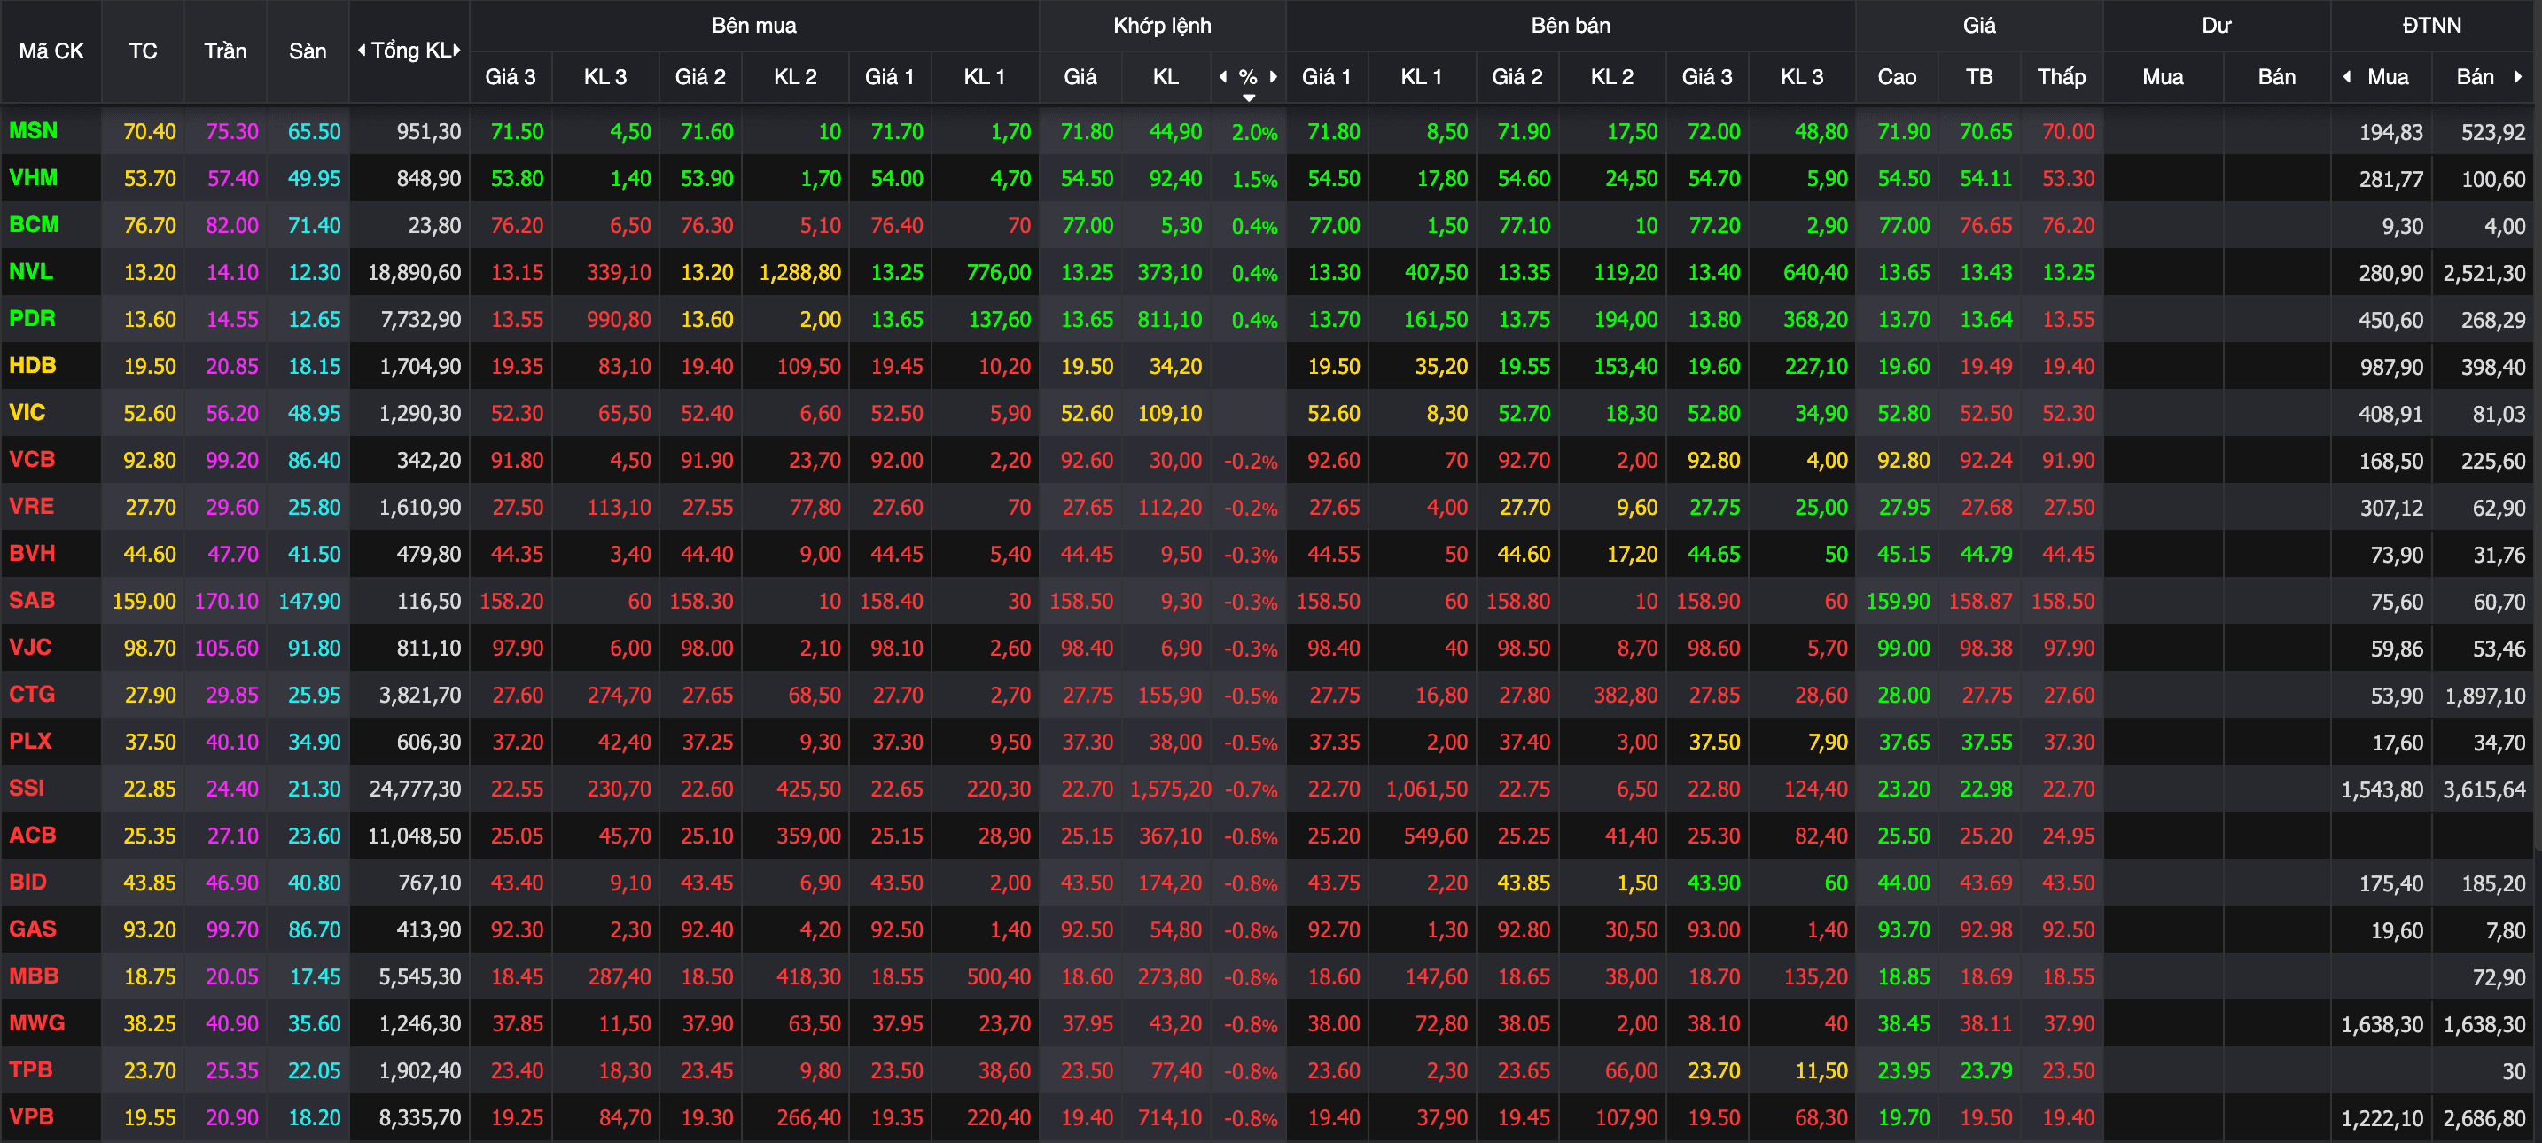This screenshot has width=2542, height=1143.
Task: Open the VJC stock symbol
Action: [31, 648]
